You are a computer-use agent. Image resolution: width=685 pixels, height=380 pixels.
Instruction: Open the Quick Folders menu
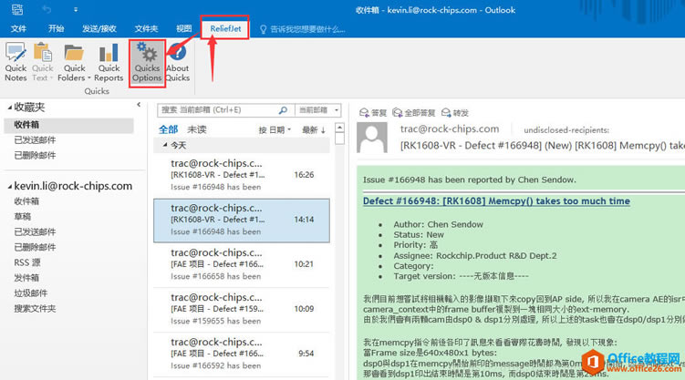[74, 62]
